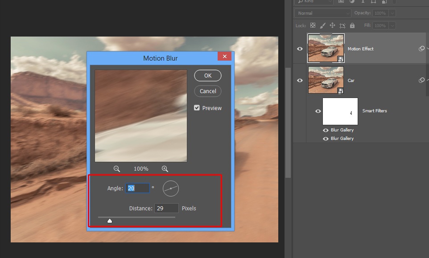Image resolution: width=429 pixels, height=258 pixels.
Task: Open the Normal blend mode dropdown
Action: 323,13
